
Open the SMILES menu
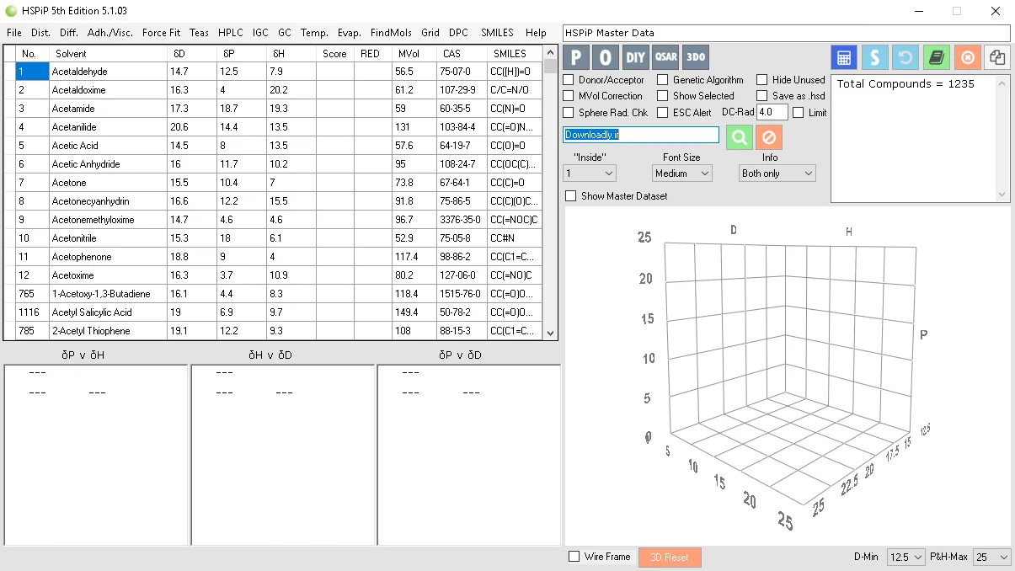[x=497, y=33]
